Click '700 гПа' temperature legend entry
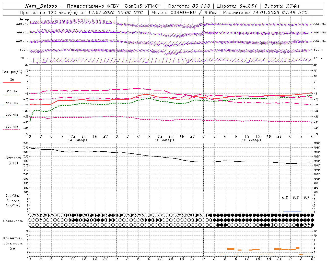327x261 pixels. pos(12,115)
